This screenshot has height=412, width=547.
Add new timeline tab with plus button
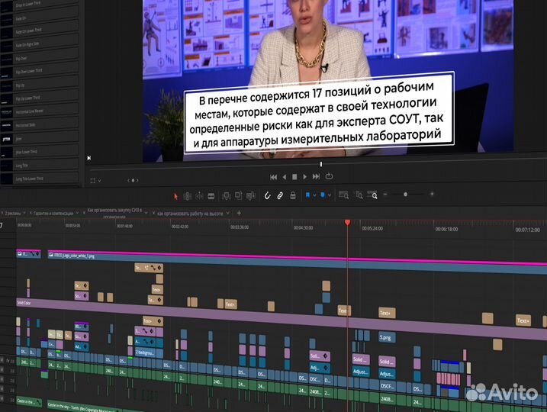(x=239, y=213)
